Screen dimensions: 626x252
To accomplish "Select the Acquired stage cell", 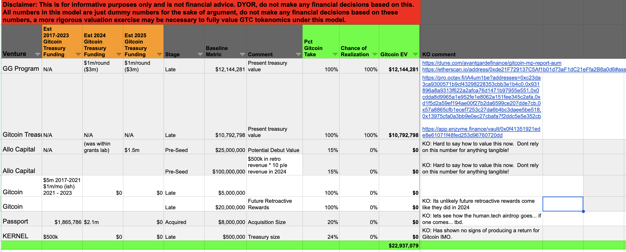I will tap(184, 219).
